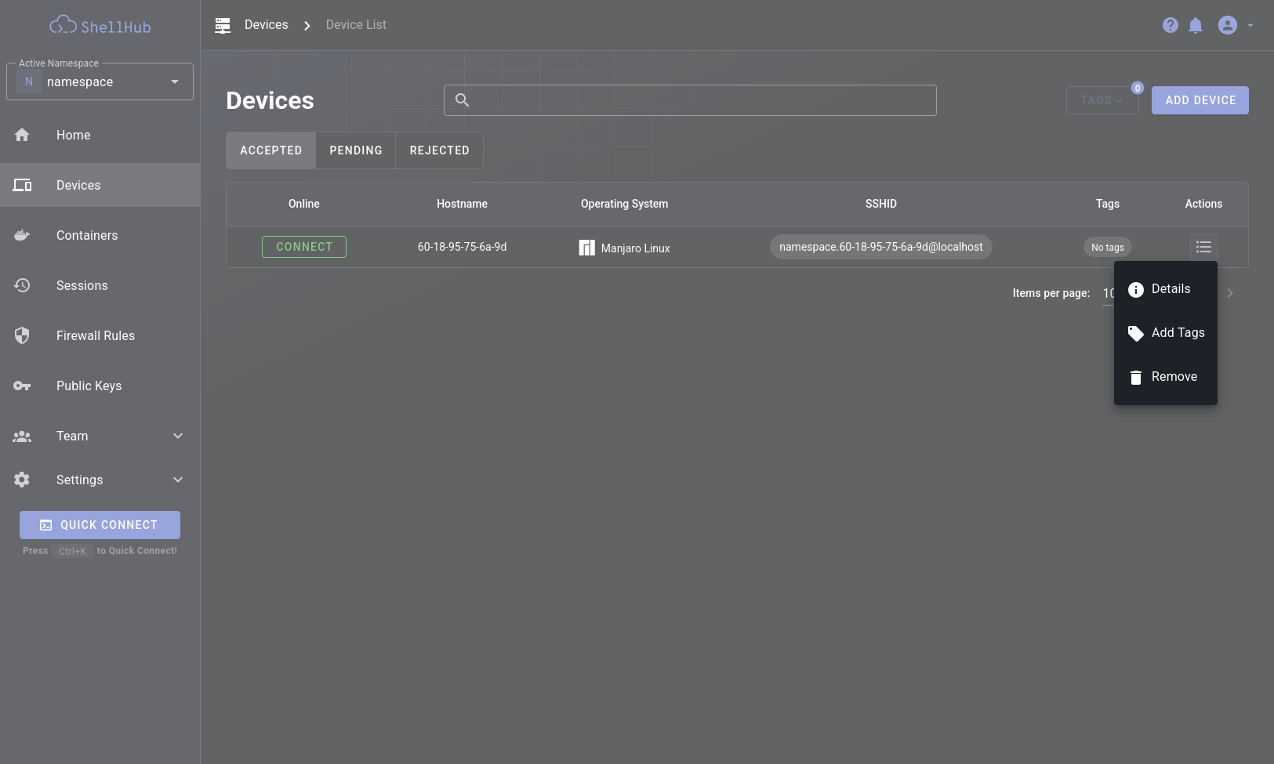The width and height of the screenshot is (1274, 764).
Task: Open the help question mark icon
Action: click(1170, 25)
